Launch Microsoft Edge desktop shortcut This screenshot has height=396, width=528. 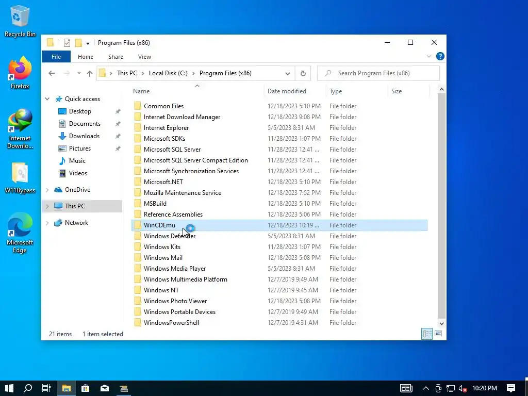pos(20,233)
